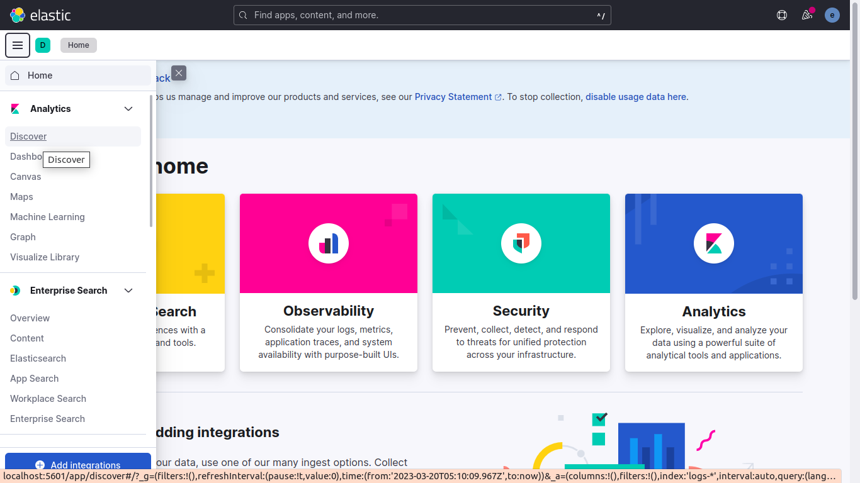Viewport: 860px width, 483px height.
Task: Open App Search in the sidebar
Action: pyautogui.click(x=34, y=379)
